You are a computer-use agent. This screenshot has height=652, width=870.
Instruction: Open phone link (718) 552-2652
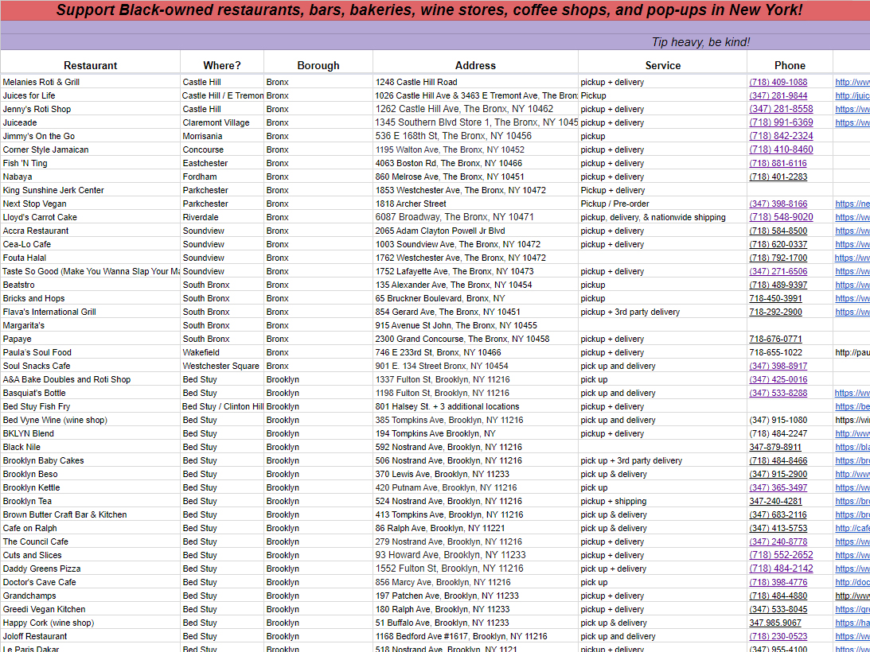pyautogui.click(x=781, y=555)
